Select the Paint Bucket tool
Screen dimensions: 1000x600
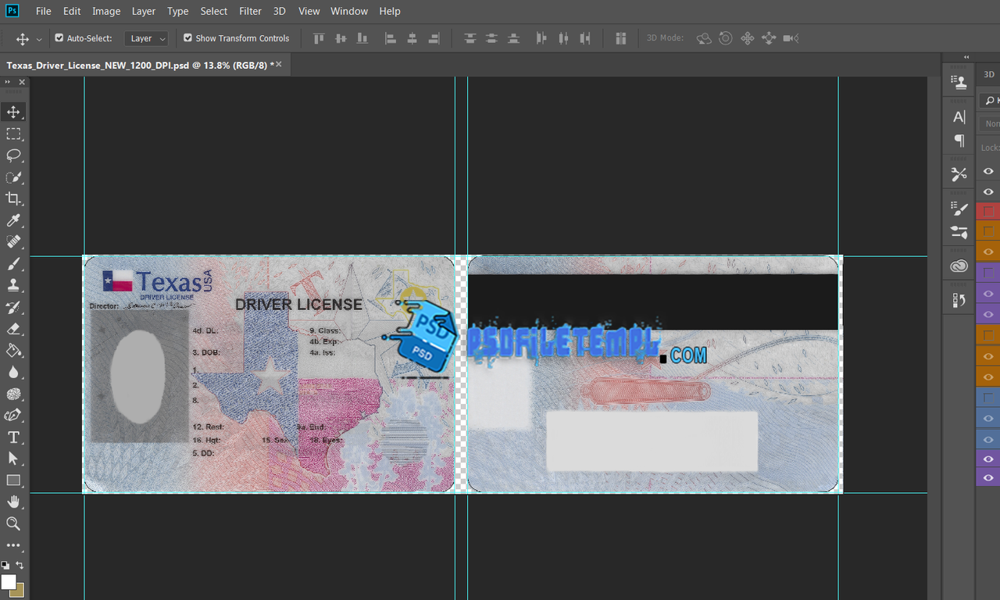point(13,351)
